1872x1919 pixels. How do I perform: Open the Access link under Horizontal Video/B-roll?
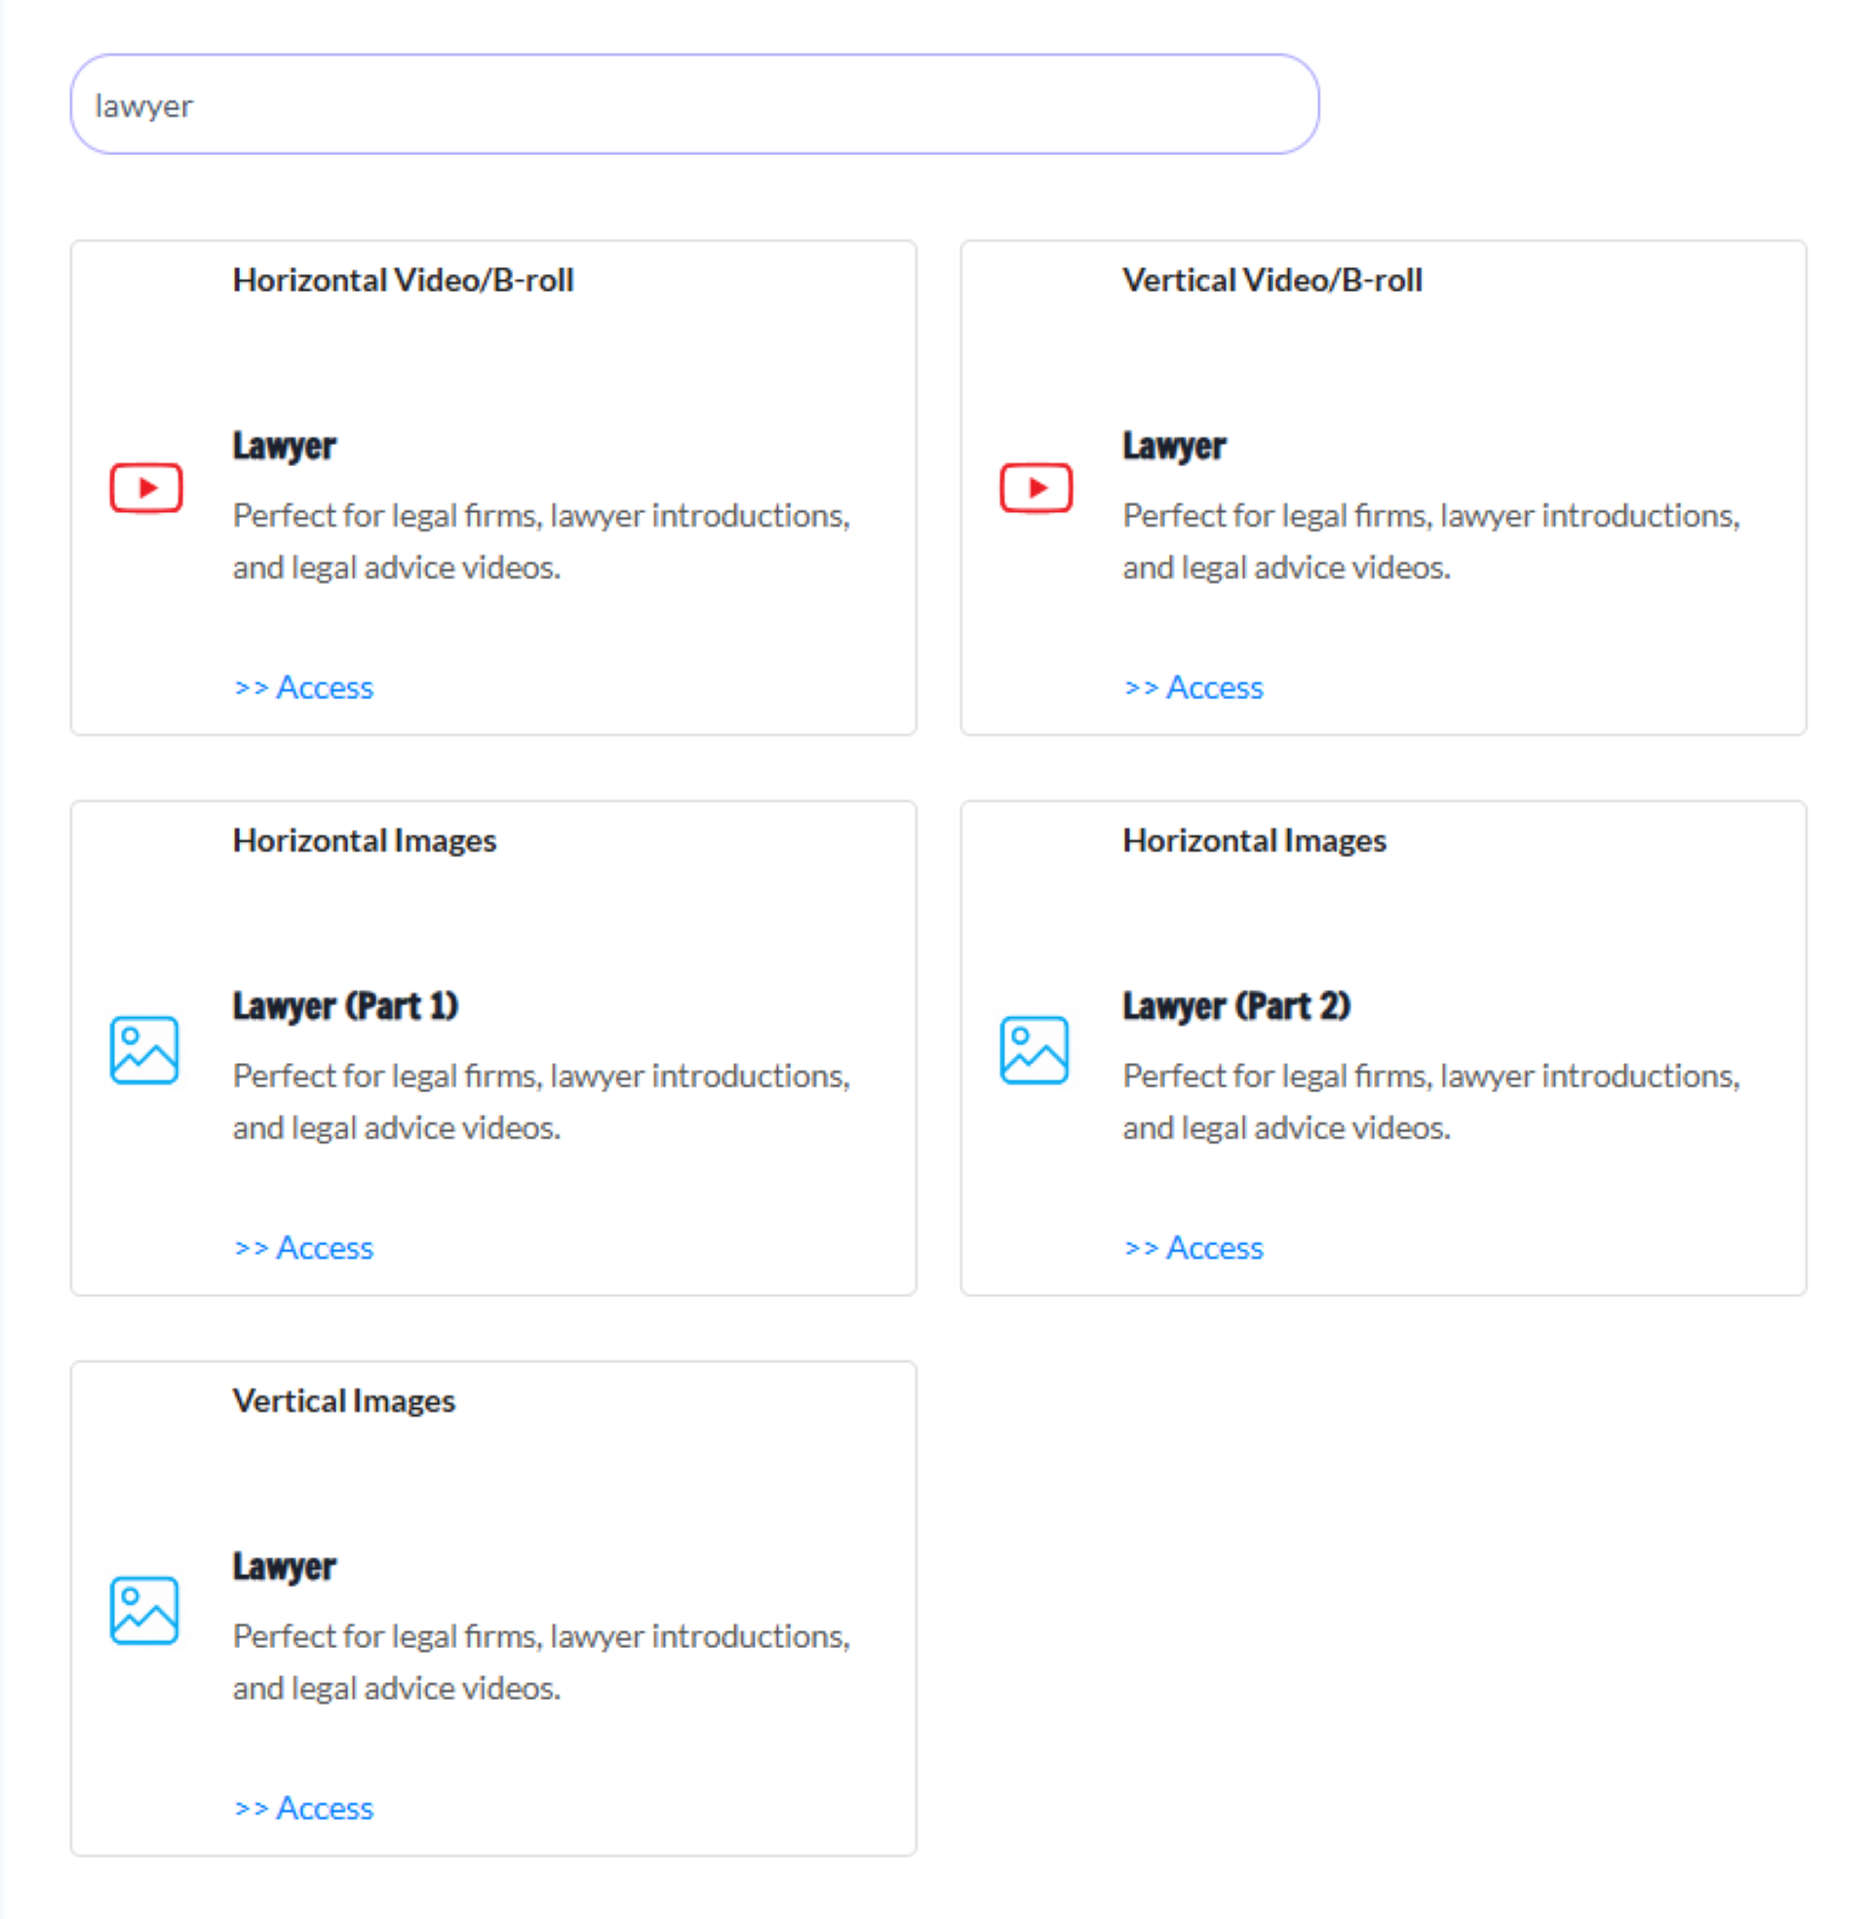[304, 687]
